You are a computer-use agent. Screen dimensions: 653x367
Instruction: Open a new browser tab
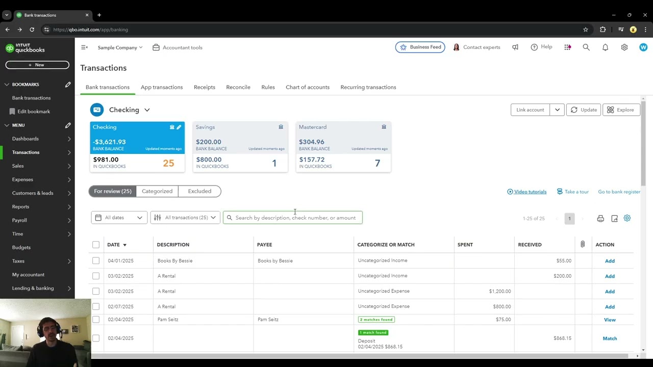[99, 15]
